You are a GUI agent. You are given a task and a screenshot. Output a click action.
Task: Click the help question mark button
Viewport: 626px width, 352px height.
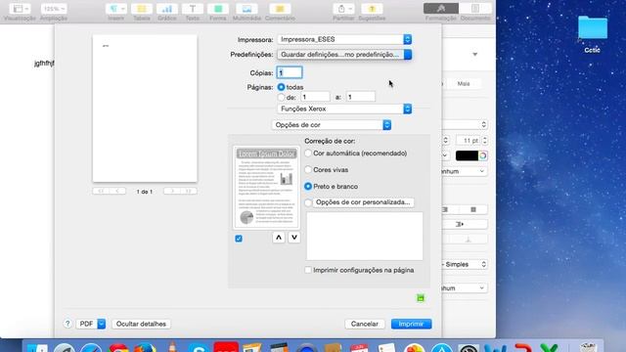coord(67,324)
